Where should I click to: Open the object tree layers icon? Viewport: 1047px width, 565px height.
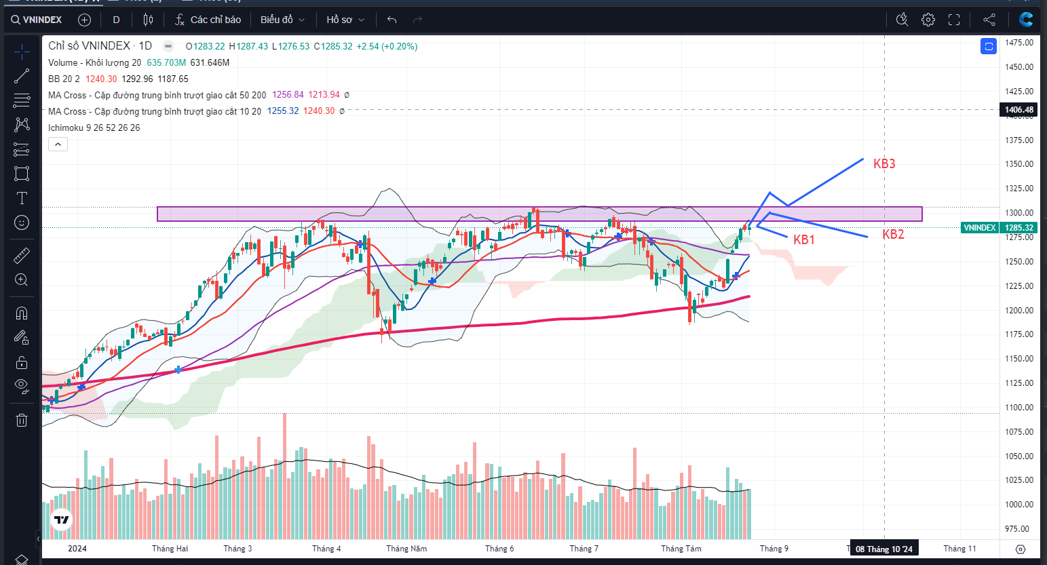pyautogui.click(x=22, y=560)
